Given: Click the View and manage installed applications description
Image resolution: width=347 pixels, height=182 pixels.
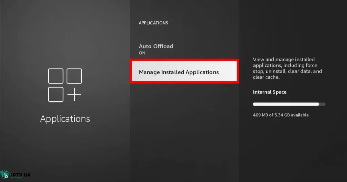Looking at the screenshot, I should click(x=287, y=68).
